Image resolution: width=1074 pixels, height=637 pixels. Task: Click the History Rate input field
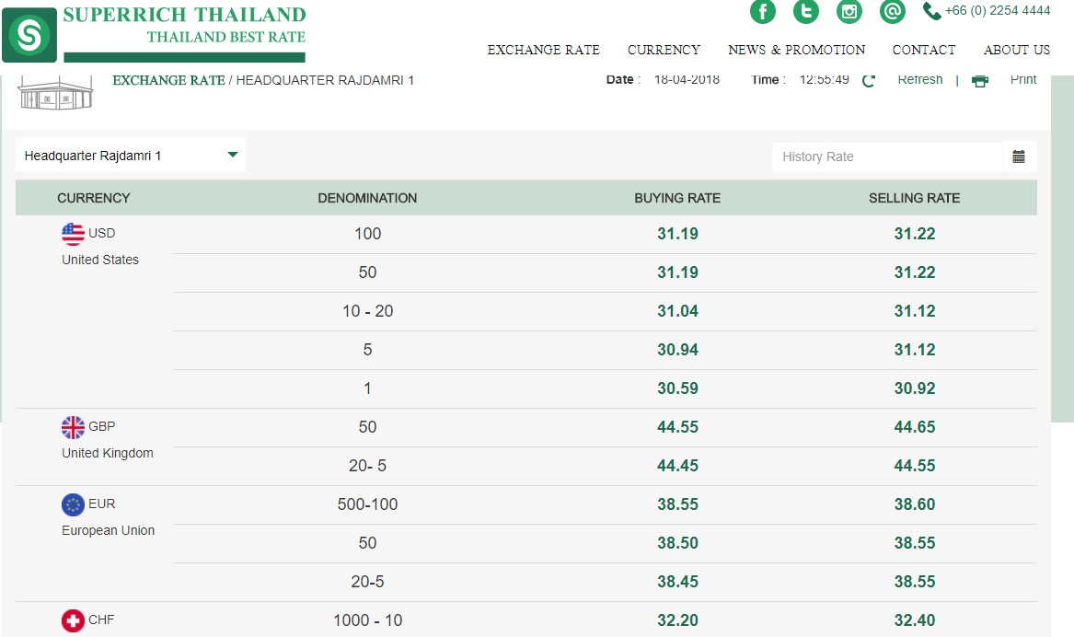point(887,156)
